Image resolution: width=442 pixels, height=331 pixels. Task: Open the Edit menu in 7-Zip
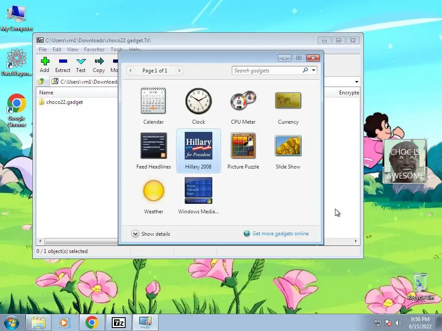click(x=57, y=50)
